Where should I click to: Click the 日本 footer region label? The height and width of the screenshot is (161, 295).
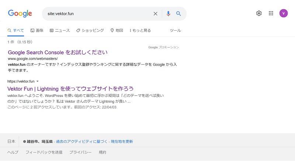pyautogui.click(x=11, y=141)
